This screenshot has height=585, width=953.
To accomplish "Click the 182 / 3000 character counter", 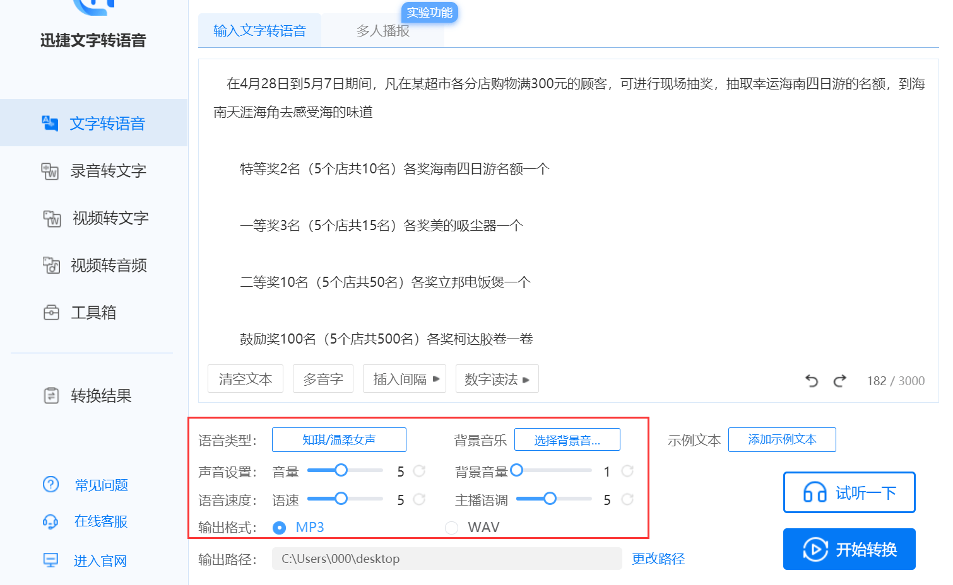I will pyautogui.click(x=896, y=381).
